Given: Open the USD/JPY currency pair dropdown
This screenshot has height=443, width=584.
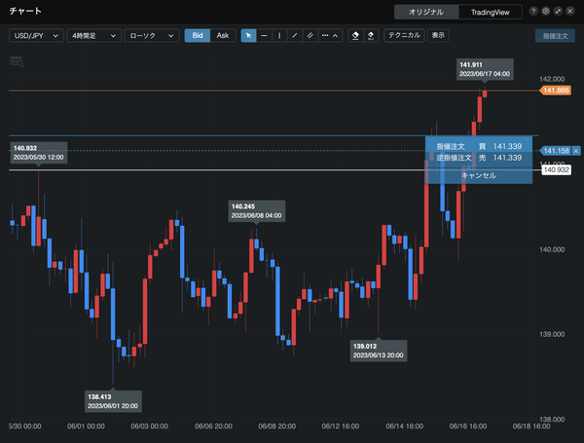Looking at the screenshot, I should click(x=36, y=35).
